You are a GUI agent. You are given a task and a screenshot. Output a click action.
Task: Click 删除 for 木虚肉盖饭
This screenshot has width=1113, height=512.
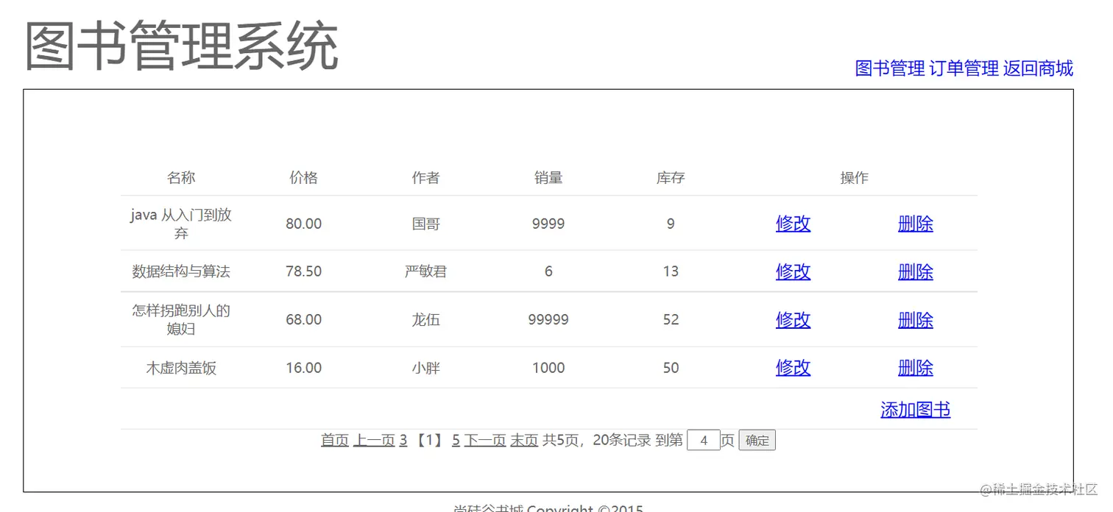[915, 368]
